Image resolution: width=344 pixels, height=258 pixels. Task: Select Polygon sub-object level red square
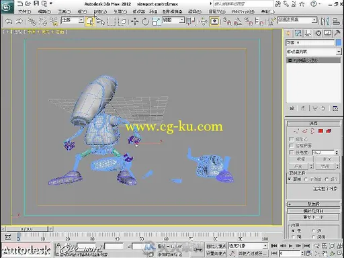pos(320,131)
